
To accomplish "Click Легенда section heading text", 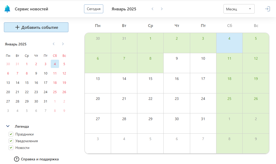I will [x=22, y=126].
